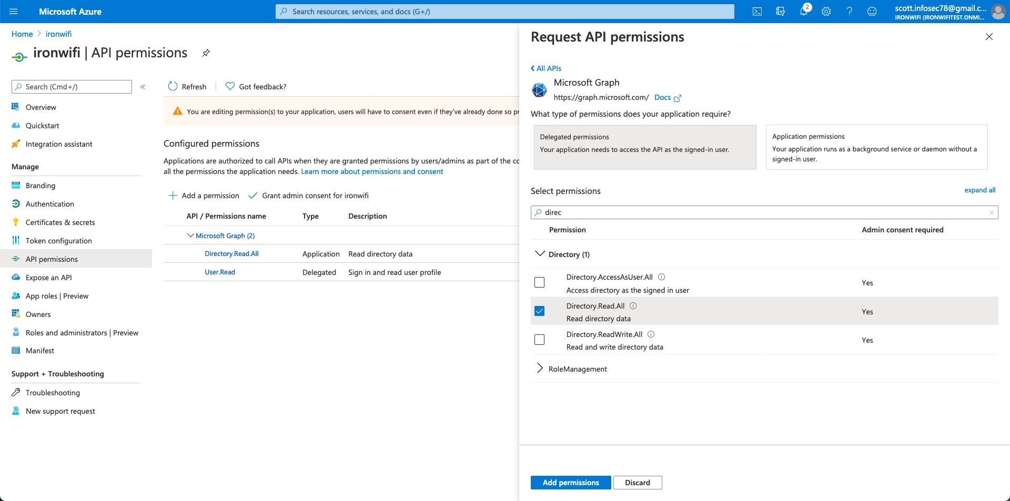The width and height of the screenshot is (1010, 501).
Task: Collapse the Directory permissions group
Action: click(540, 253)
